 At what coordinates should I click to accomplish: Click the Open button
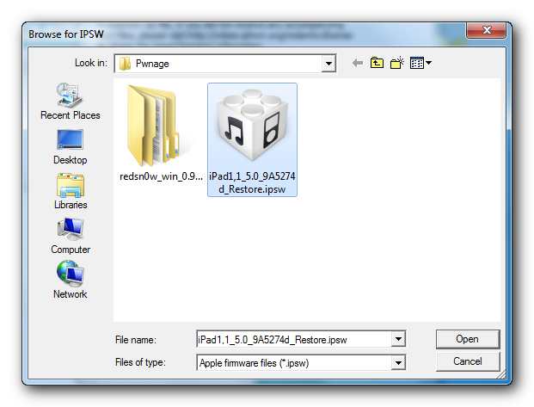pyautogui.click(x=468, y=339)
